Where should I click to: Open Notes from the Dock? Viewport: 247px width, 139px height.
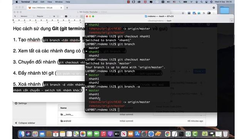pos(63,134)
